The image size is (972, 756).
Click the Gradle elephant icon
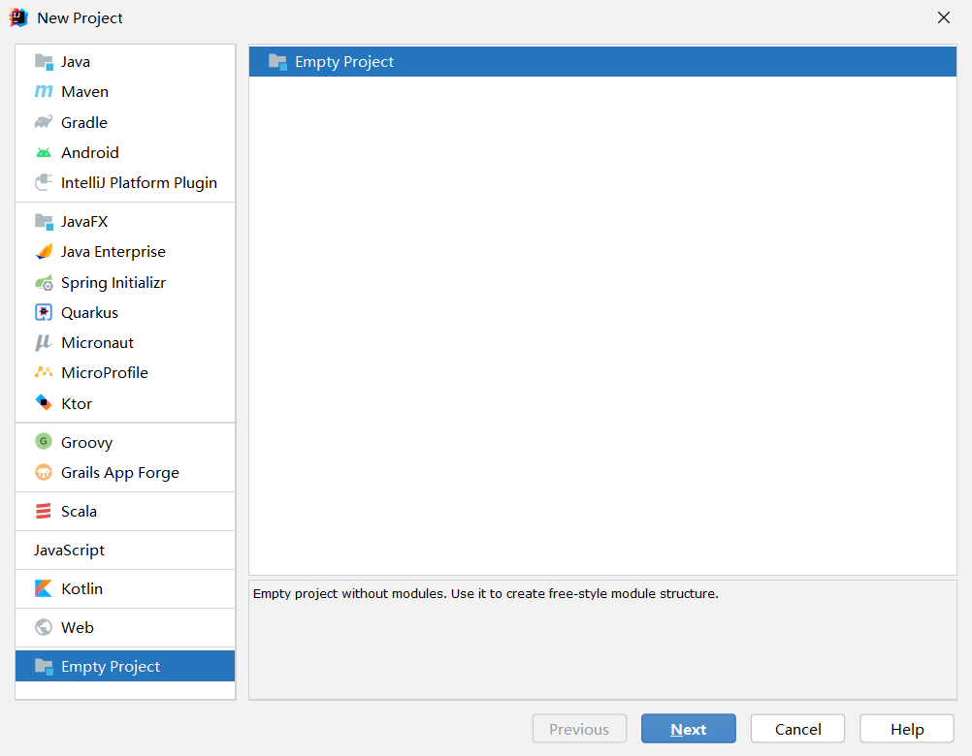coord(44,122)
